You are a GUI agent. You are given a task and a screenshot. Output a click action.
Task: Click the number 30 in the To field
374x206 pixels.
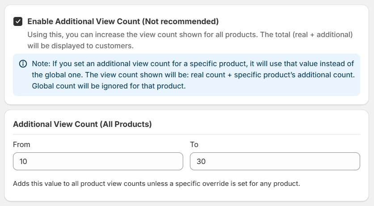coord(201,161)
